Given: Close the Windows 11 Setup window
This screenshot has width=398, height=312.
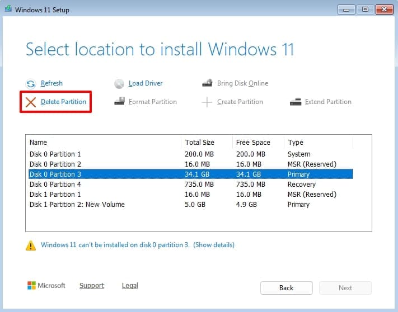Looking at the screenshot, I should pos(385,10).
